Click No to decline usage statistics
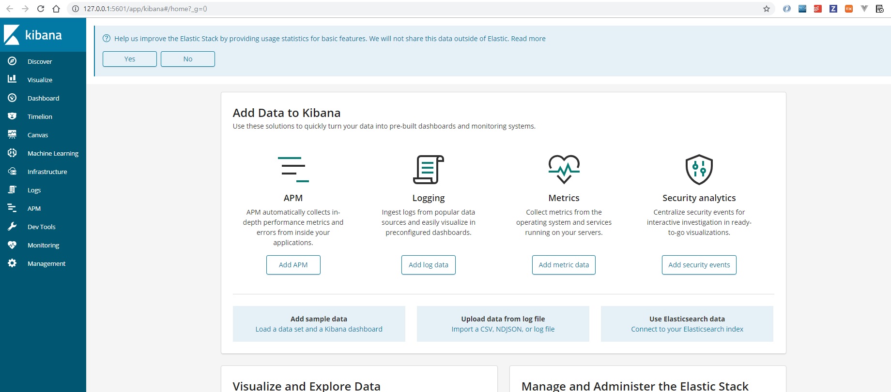This screenshot has width=891, height=392. click(188, 59)
